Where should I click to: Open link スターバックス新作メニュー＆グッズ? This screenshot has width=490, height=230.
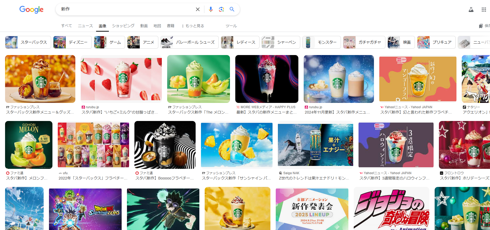[40, 112]
